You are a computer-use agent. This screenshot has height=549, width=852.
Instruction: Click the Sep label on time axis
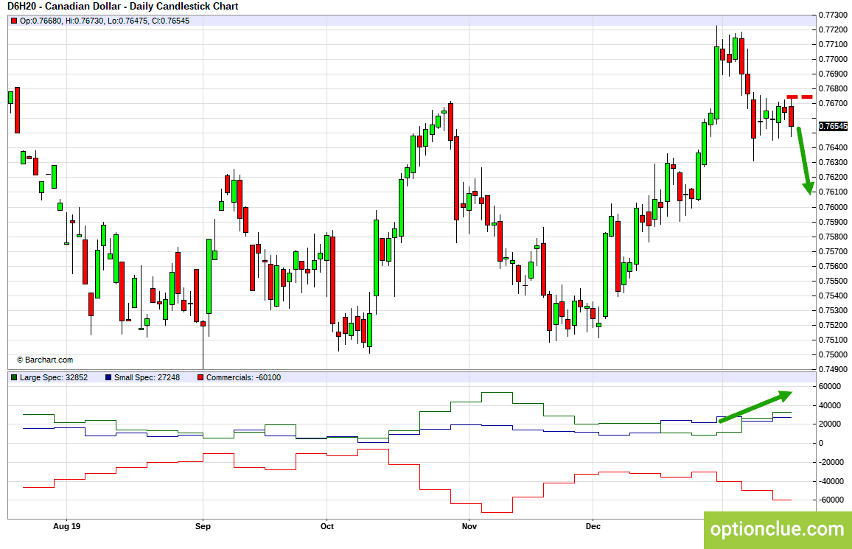(203, 526)
